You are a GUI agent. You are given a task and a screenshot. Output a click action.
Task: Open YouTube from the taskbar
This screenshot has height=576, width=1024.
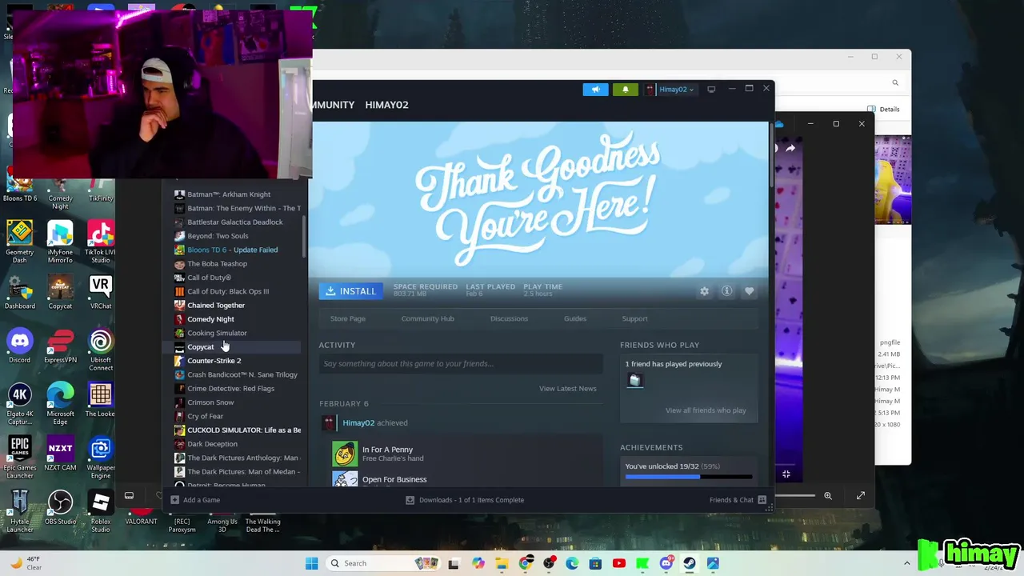618,563
